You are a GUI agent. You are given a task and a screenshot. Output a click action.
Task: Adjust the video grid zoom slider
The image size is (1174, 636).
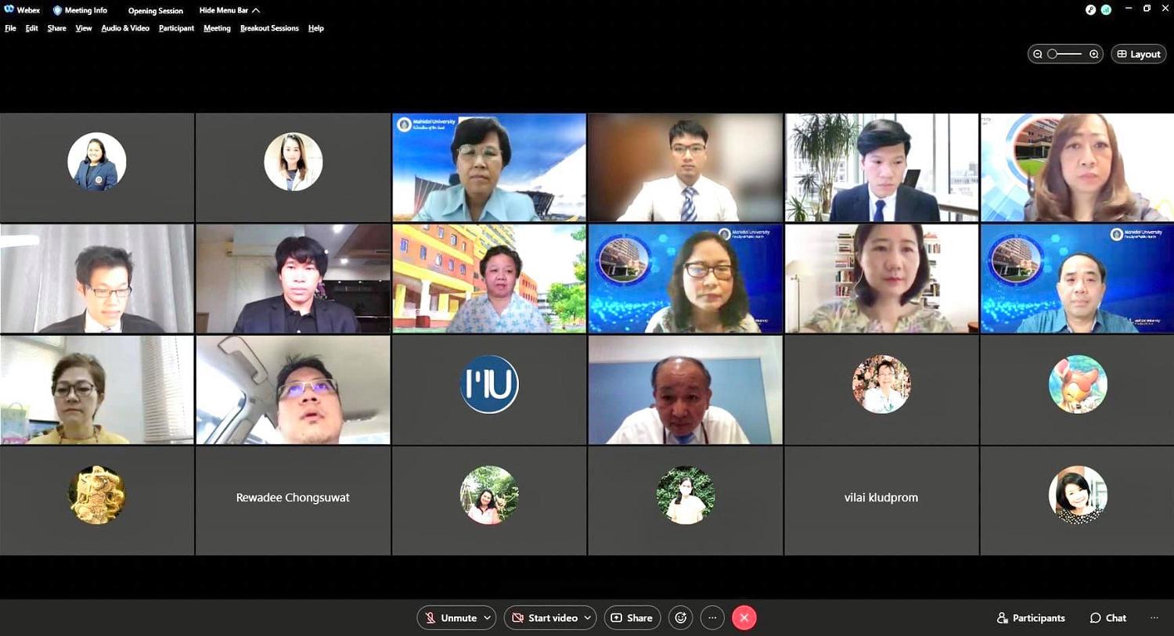coord(1065,54)
